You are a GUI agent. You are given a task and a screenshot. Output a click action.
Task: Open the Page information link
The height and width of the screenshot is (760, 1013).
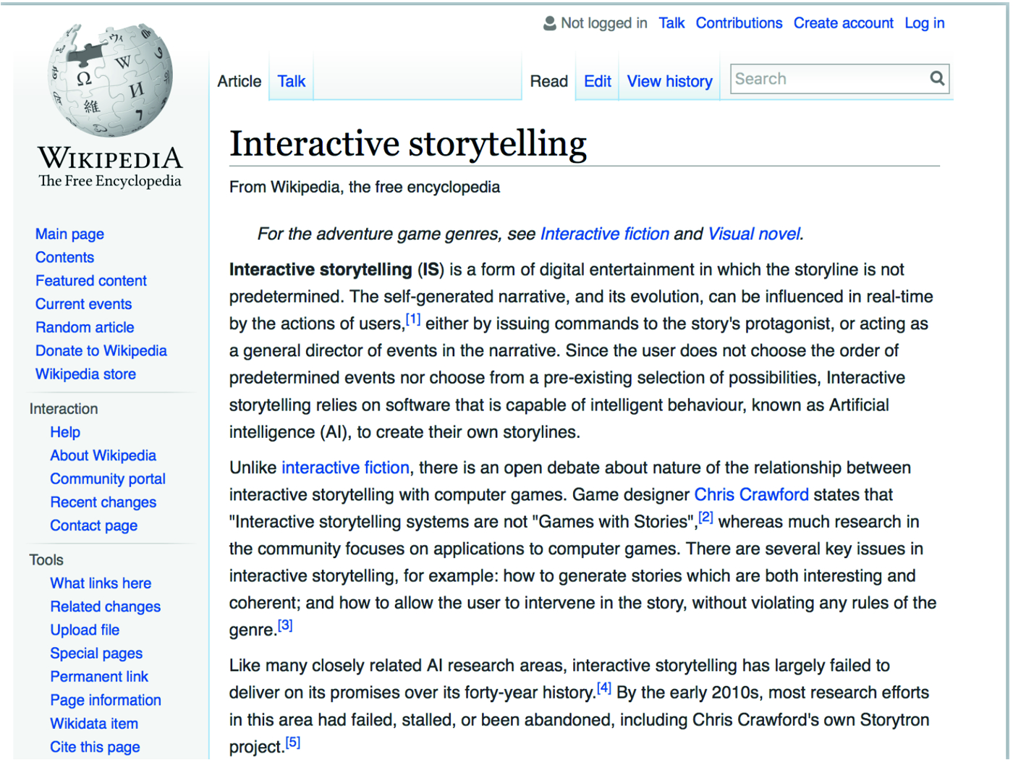106,700
